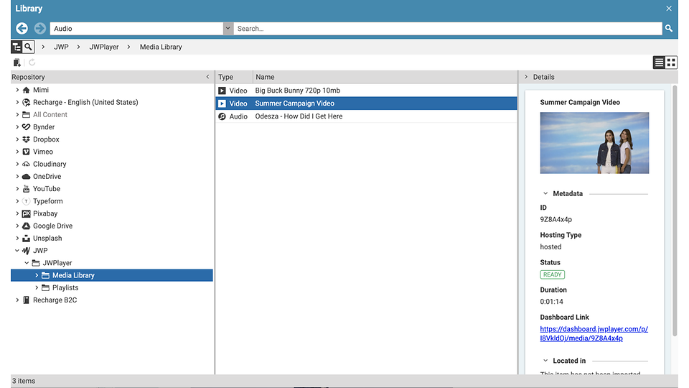Open the jwplayer dashboard link
Viewport: 689px width, 388px height.
594,333
